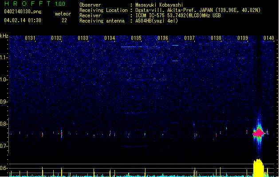Click the Receiving antenna label
This screenshot has height=177, width=279.
click(x=102, y=21)
